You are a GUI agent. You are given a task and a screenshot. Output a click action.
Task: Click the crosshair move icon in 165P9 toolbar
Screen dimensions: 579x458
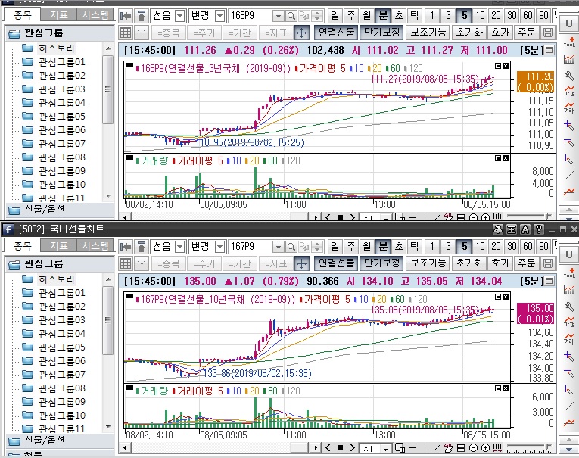point(302,33)
